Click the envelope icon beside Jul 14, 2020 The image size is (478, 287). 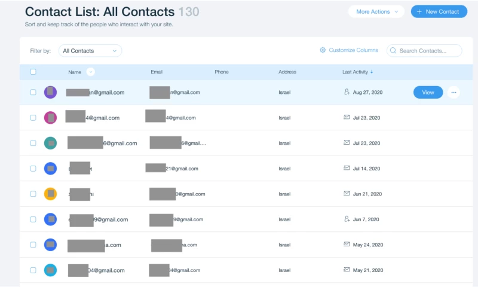click(x=347, y=168)
